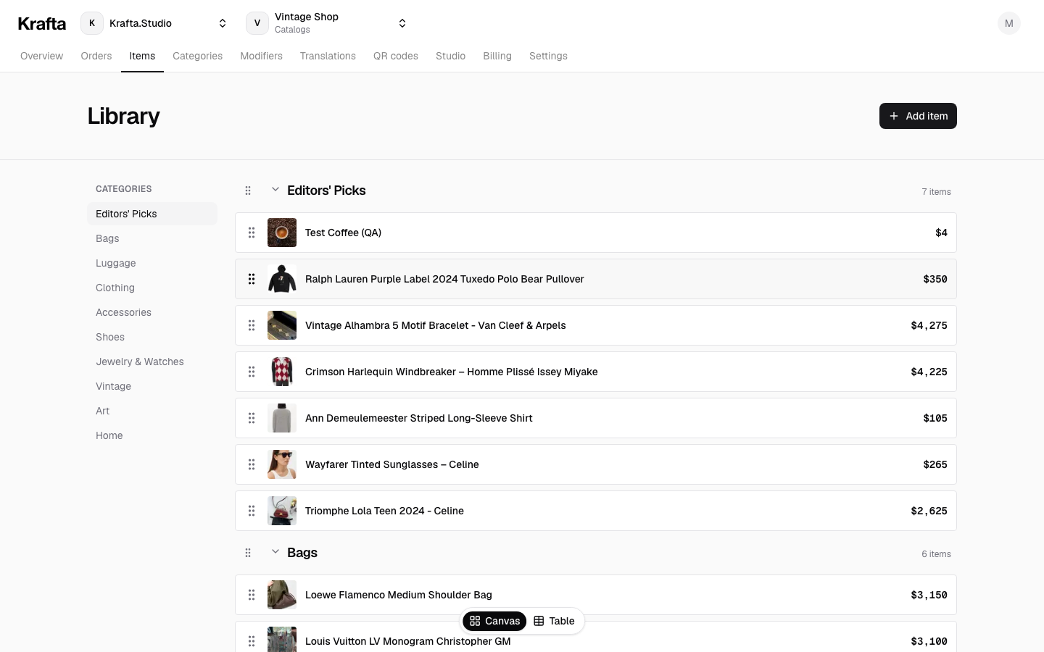Image resolution: width=1044 pixels, height=652 pixels.
Task: Select the Items tab
Action: (142, 56)
